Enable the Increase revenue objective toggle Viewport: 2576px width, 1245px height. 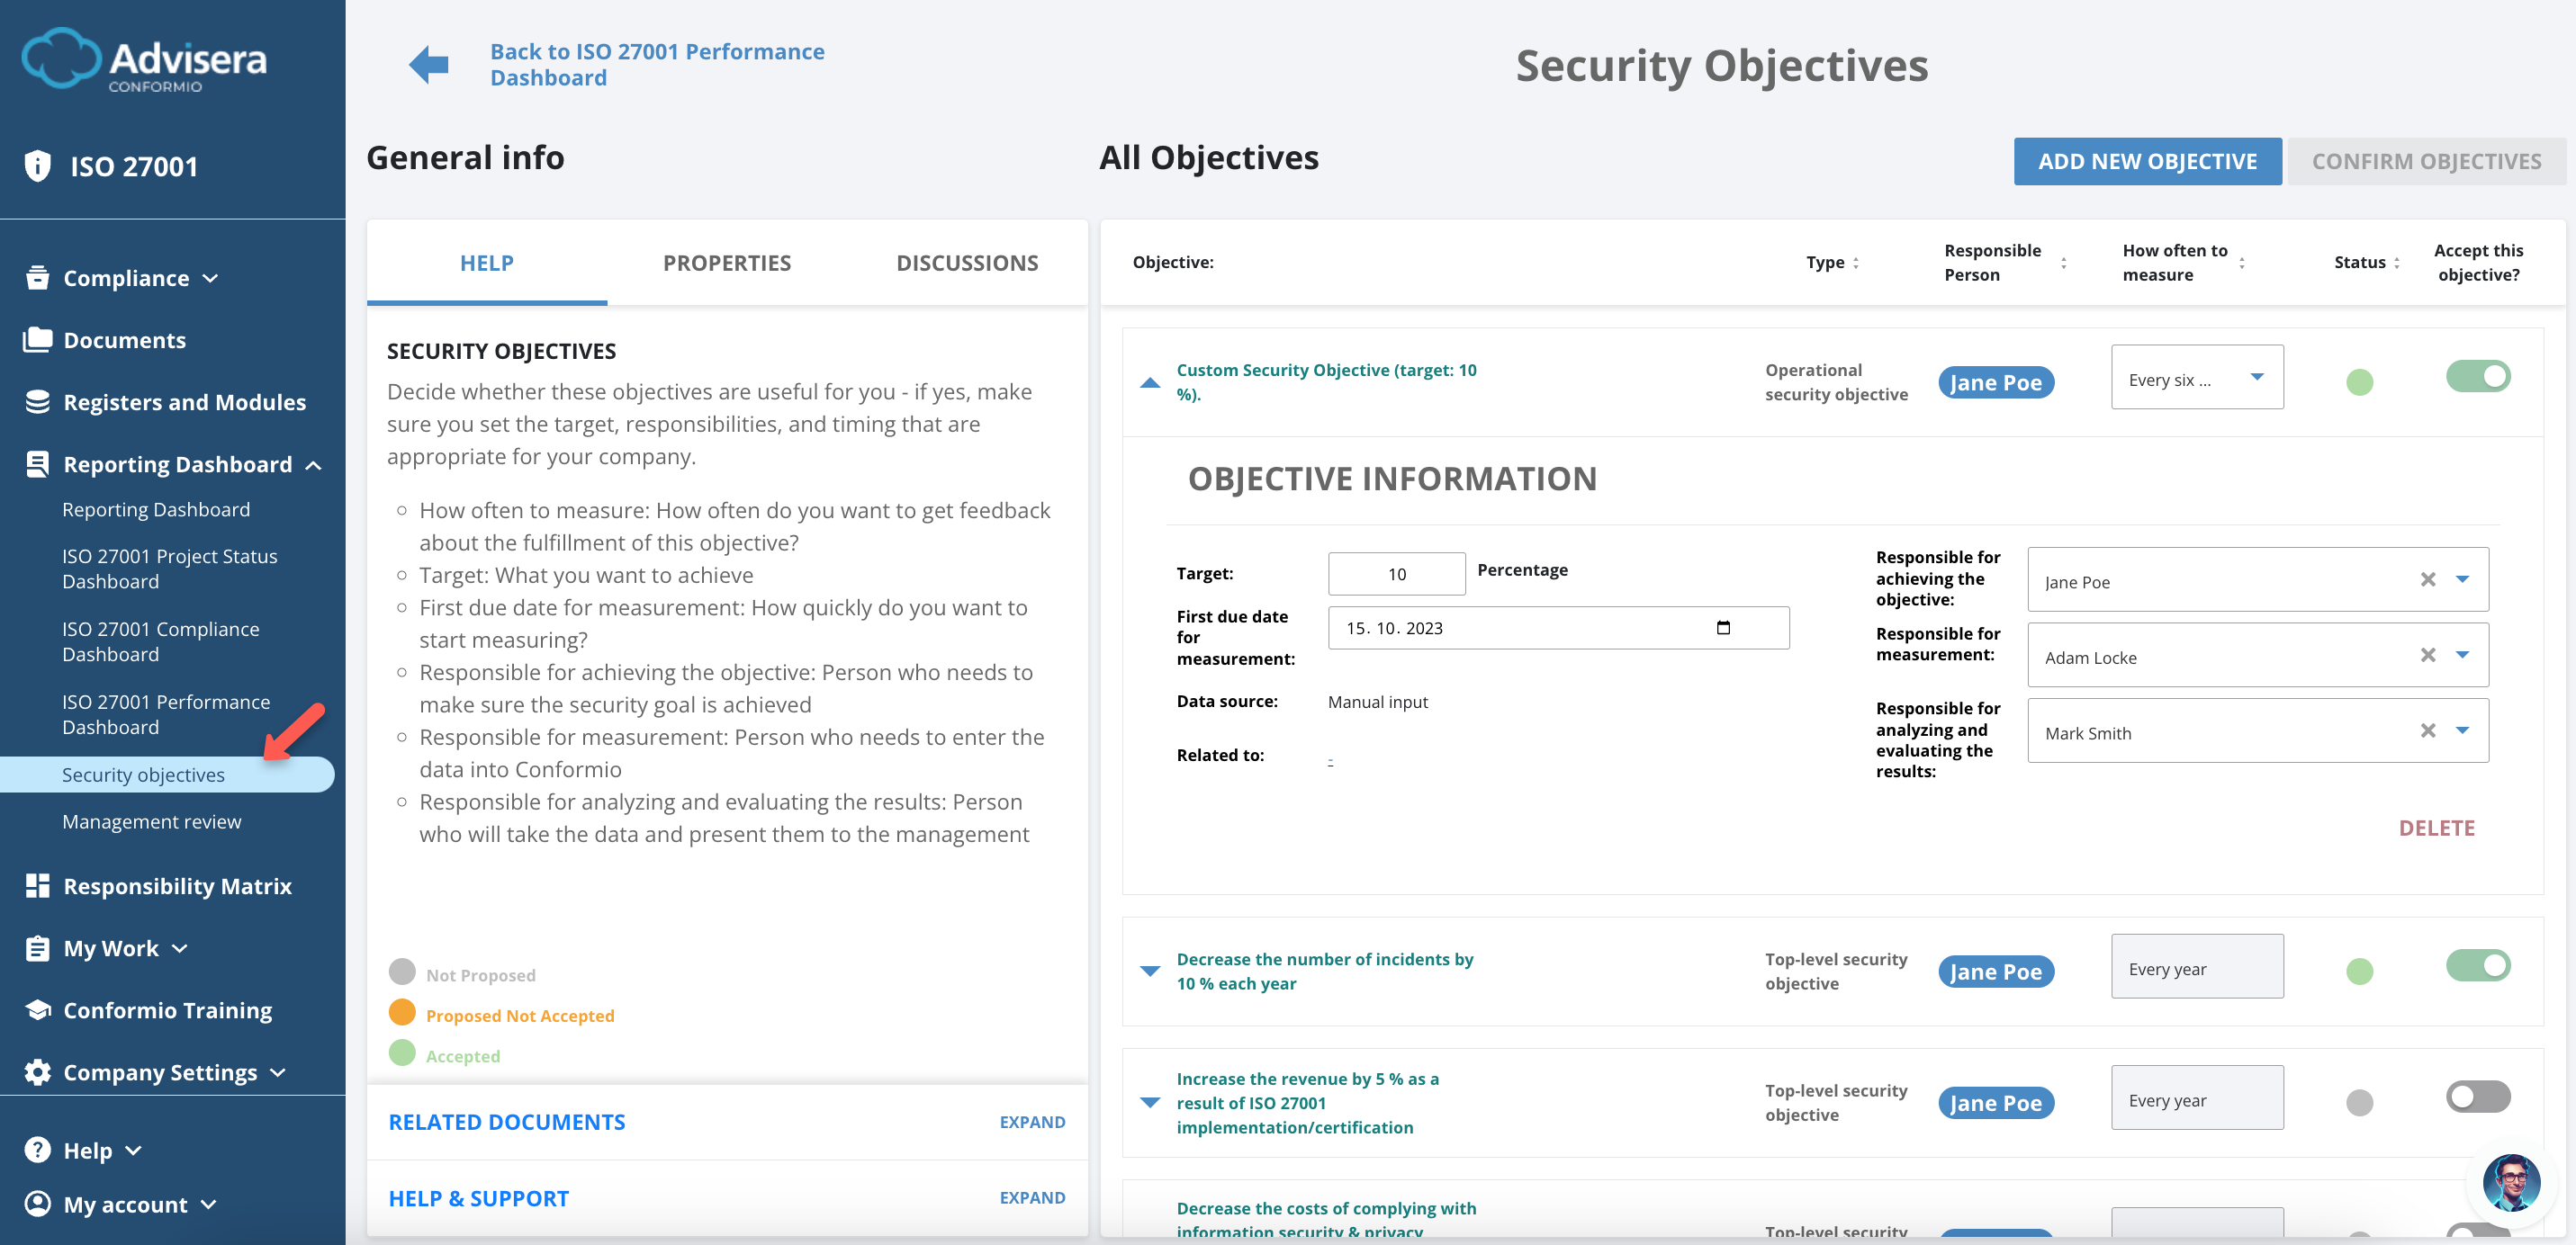(2478, 1096)
